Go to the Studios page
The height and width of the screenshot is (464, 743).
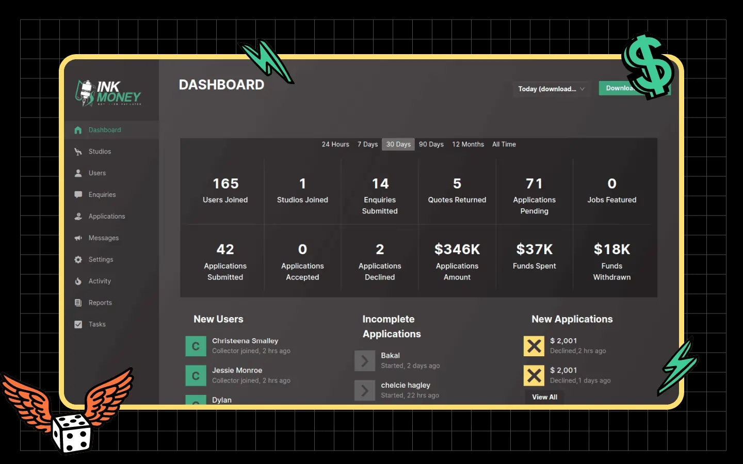tap(100, 152)
